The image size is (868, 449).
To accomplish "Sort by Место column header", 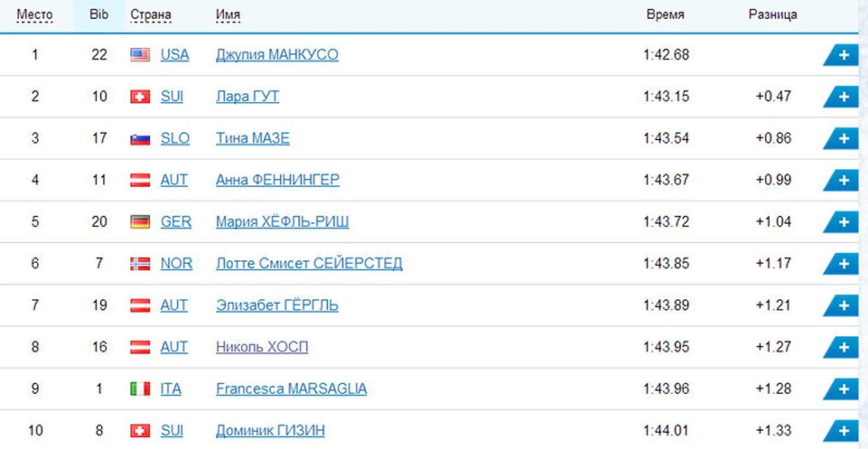I will pyautogui.click(x=34, y=15).
